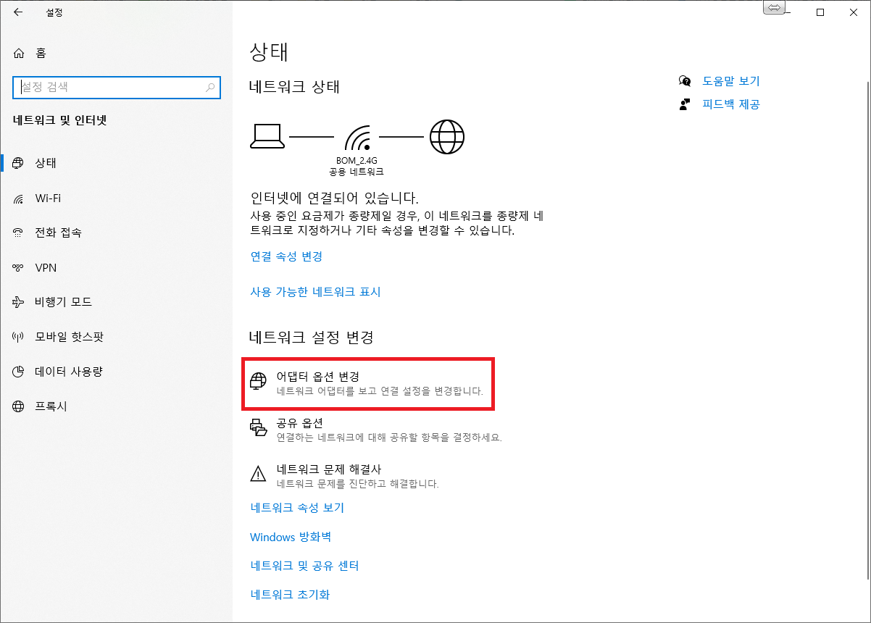Image resolution: width=871 pixels, height=623 pixels.
Task: Click the back arrow to go back
Action: coord(17,12)
